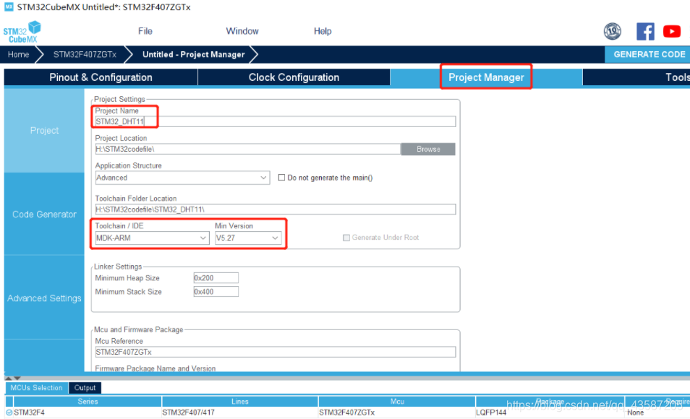
Task: Open the Help menu
Action: [x=323, y=31]
